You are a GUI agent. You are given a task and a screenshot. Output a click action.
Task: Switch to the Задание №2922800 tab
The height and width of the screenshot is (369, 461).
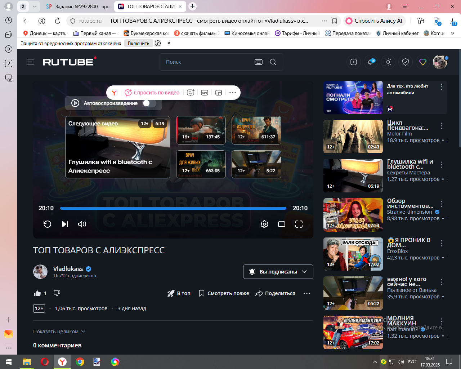78,6
